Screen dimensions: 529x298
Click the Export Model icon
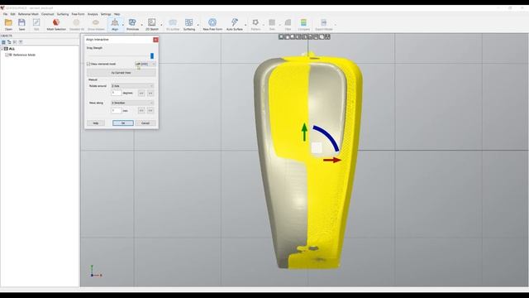[323, 22]
